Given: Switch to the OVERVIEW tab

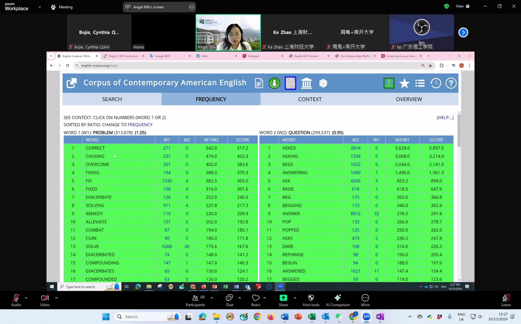Looking at the screenshot, I should tap(409, 99).
